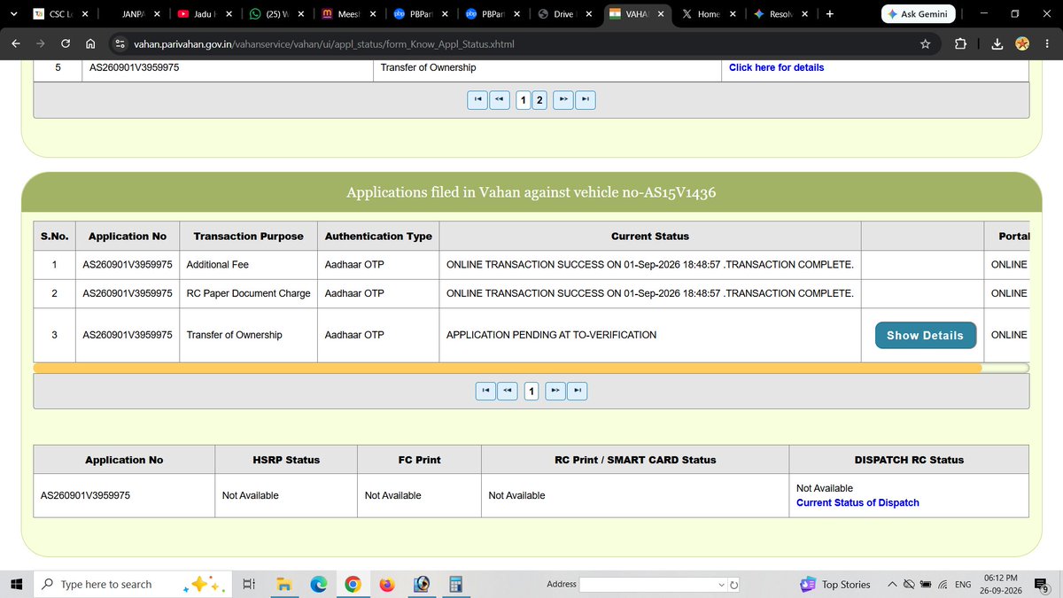The width and height of the screenshot is (1063, 598).
Task: Open the taskbar Address dropdown arrow
Action: [x=723, y=584]
